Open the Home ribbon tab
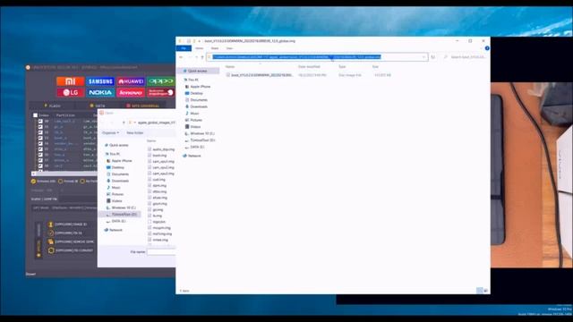The image size is (573, 322). 199,48
